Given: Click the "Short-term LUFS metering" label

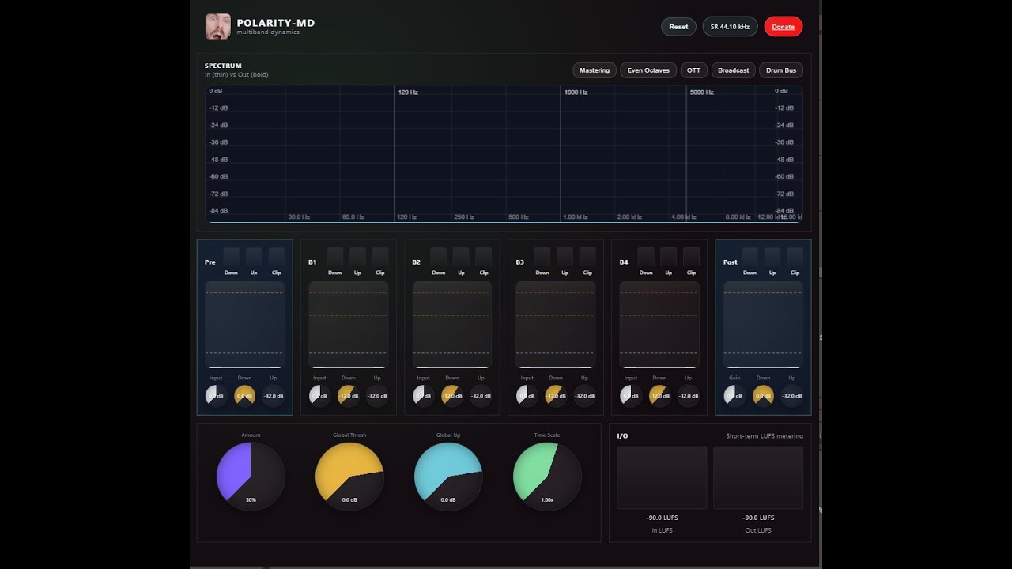Looking at the screenshot, I should (x=765, y=436).
